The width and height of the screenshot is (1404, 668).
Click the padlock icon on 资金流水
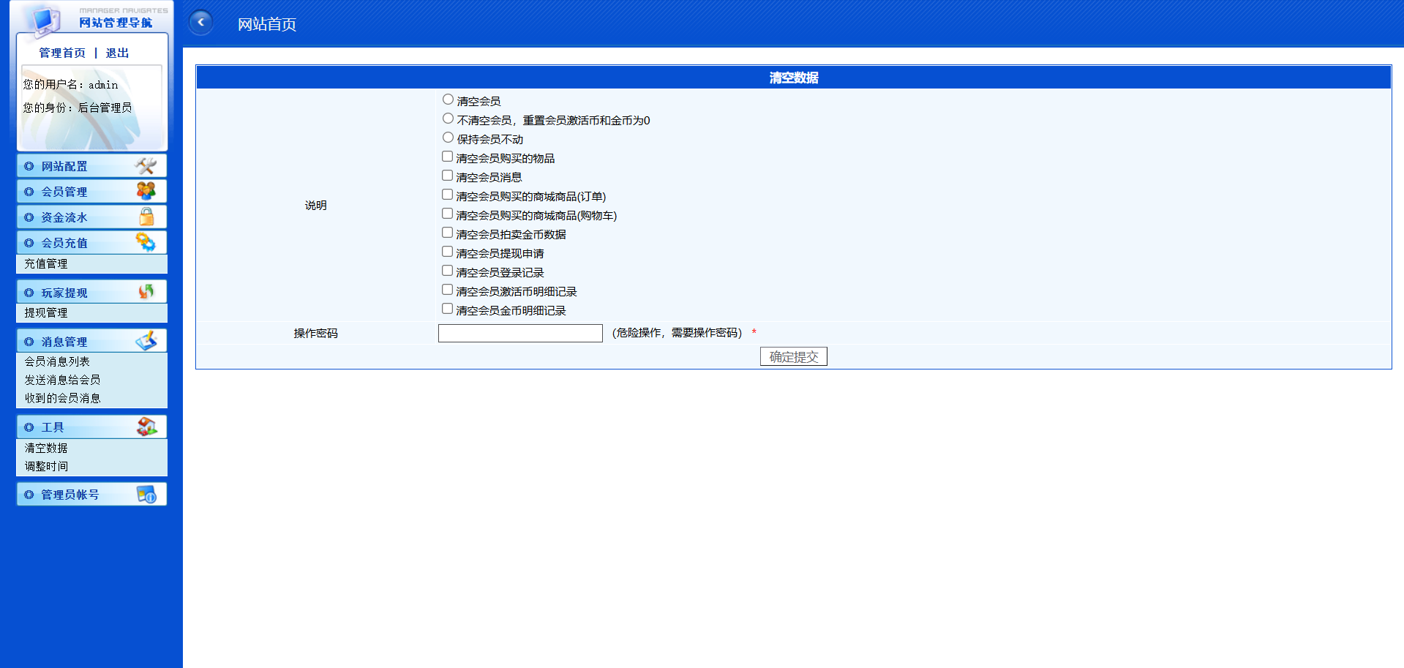pos(146,217)
